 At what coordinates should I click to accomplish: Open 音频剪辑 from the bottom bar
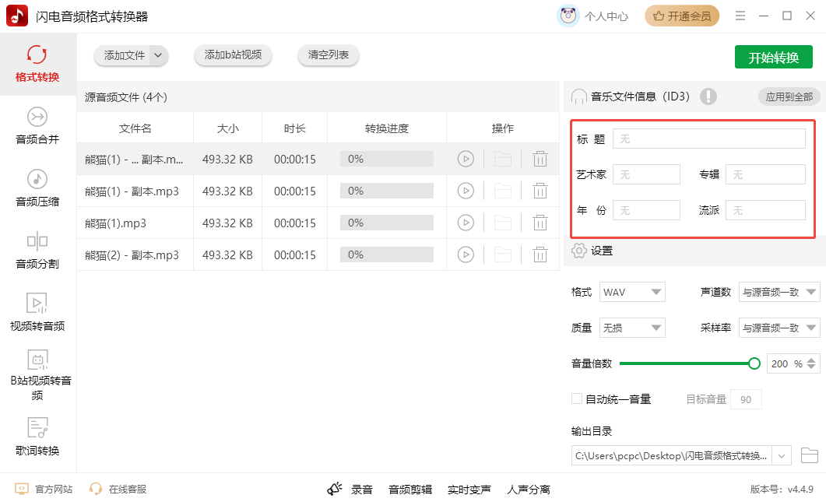coord(410,489)
